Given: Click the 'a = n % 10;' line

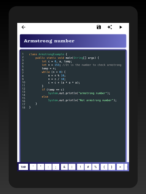Looking at the screenshot, I should pos(57,75).
